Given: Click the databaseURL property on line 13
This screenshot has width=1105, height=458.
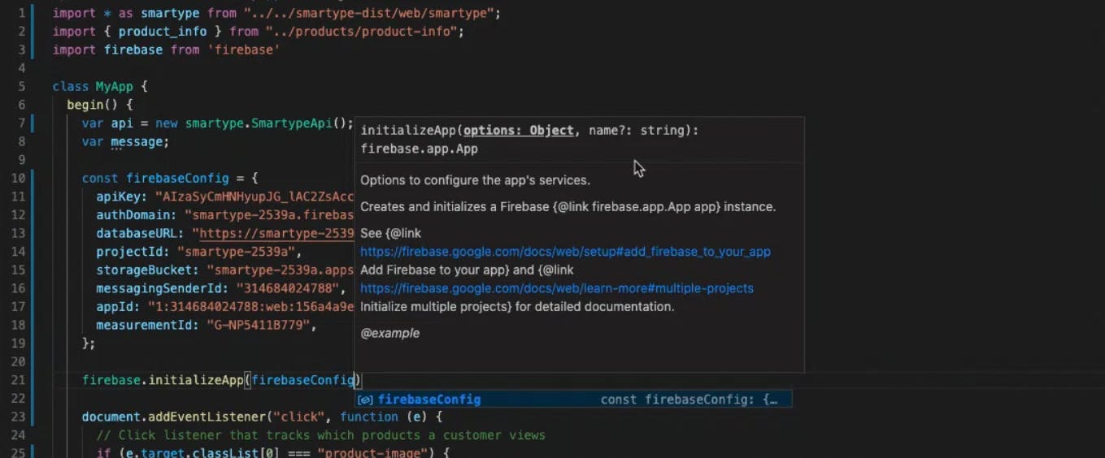Looking at the screenshot, I should coord(140,233).
